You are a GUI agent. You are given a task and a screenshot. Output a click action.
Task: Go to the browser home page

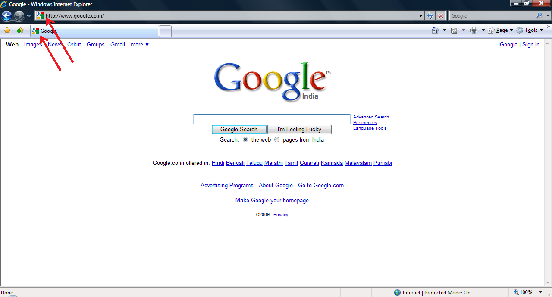point(436,30)
